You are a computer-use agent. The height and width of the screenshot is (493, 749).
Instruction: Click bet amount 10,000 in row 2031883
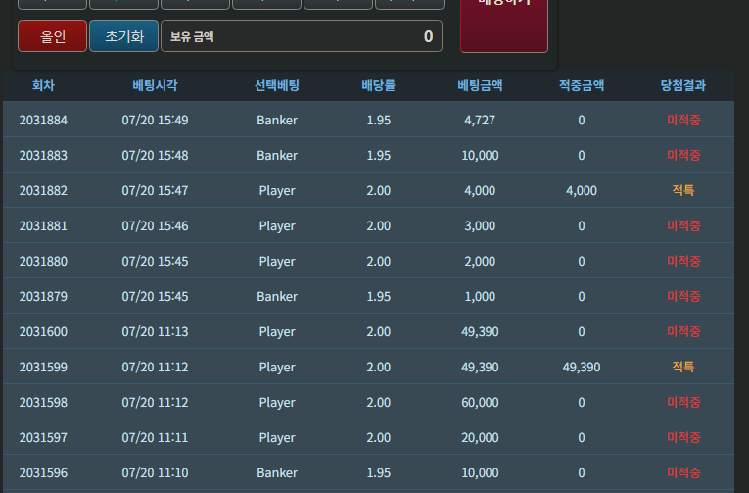(480, 156)
